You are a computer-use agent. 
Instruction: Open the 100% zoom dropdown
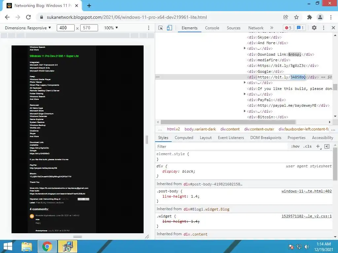point(111,28)
